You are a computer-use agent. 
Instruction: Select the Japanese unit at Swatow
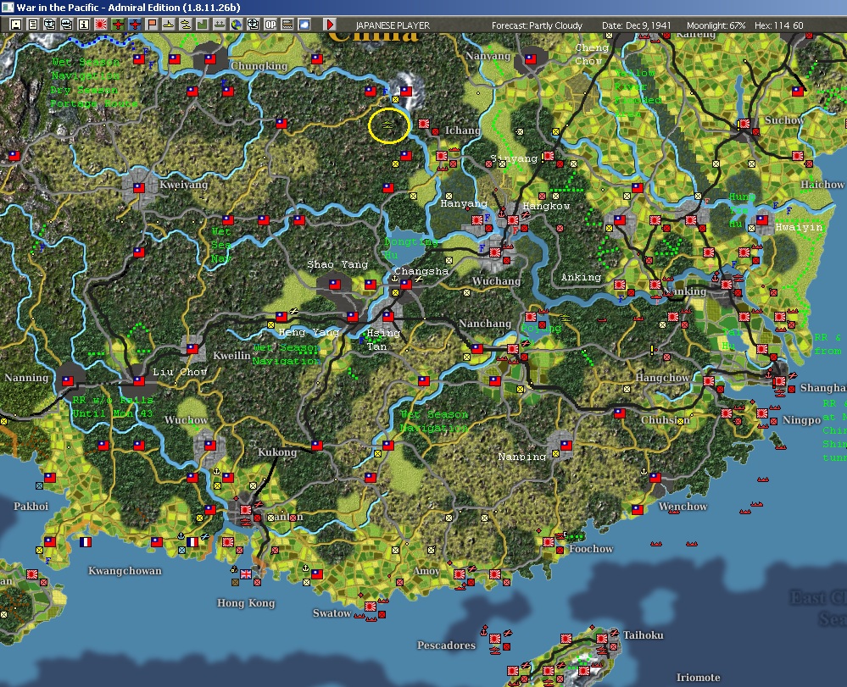(370, 607)
